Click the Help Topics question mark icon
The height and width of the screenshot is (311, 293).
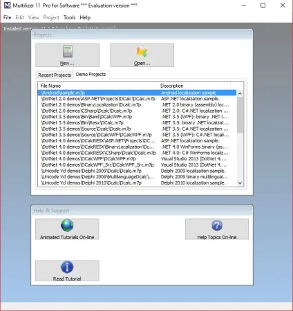coord(217,225)
